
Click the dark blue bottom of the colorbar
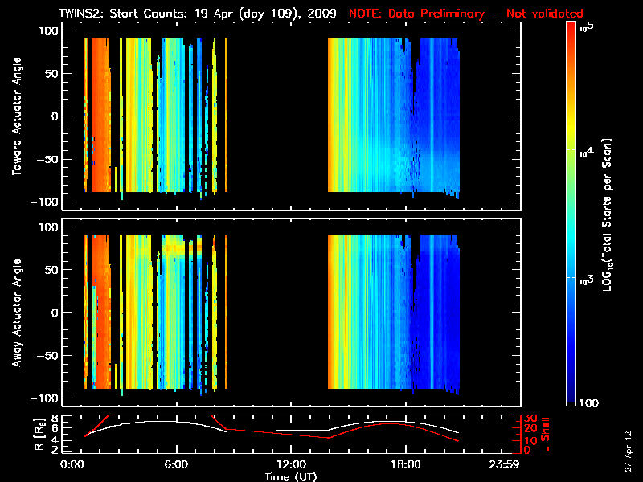(x=571, y=398)
